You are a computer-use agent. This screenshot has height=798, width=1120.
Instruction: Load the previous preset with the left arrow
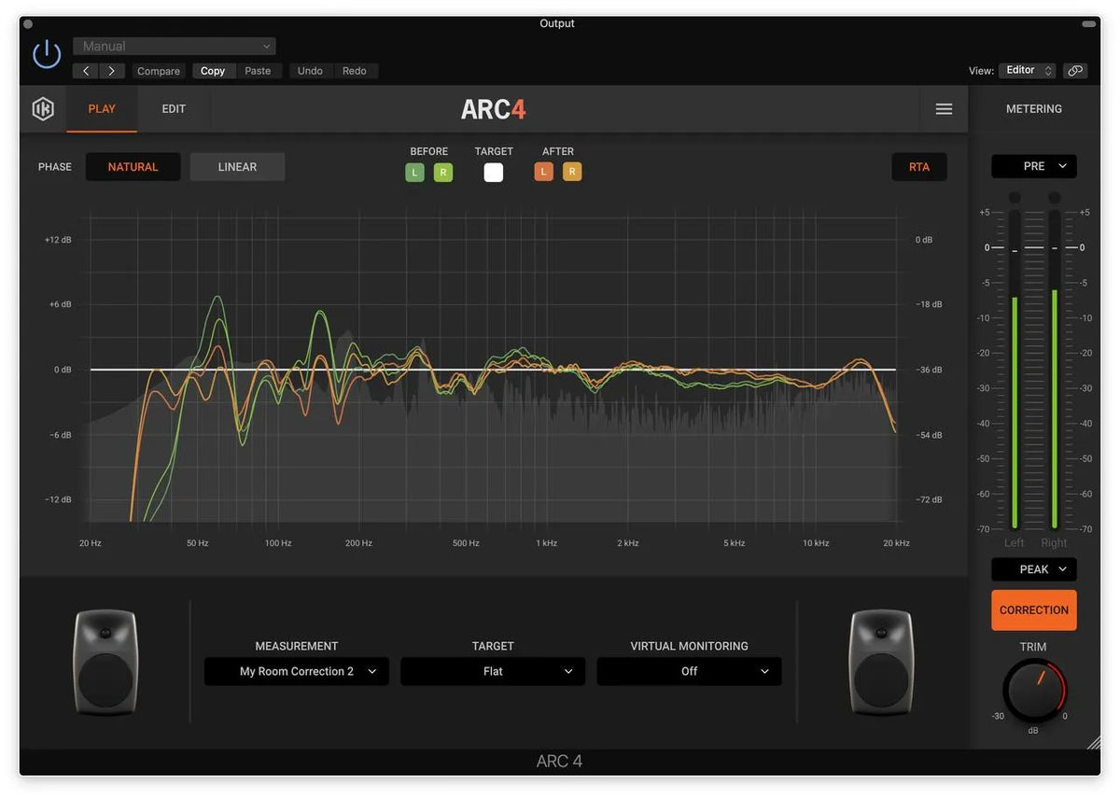tap(85, 70)
